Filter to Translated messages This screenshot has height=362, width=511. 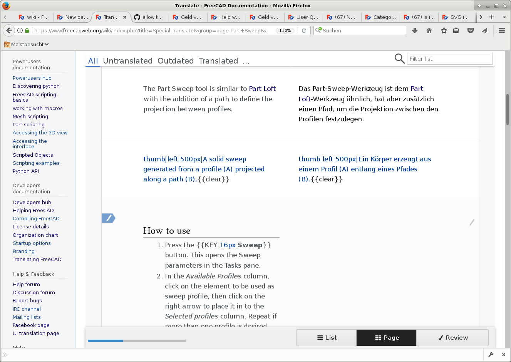(218, 61)
